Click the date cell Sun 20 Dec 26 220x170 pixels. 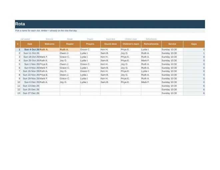(30, 89)
